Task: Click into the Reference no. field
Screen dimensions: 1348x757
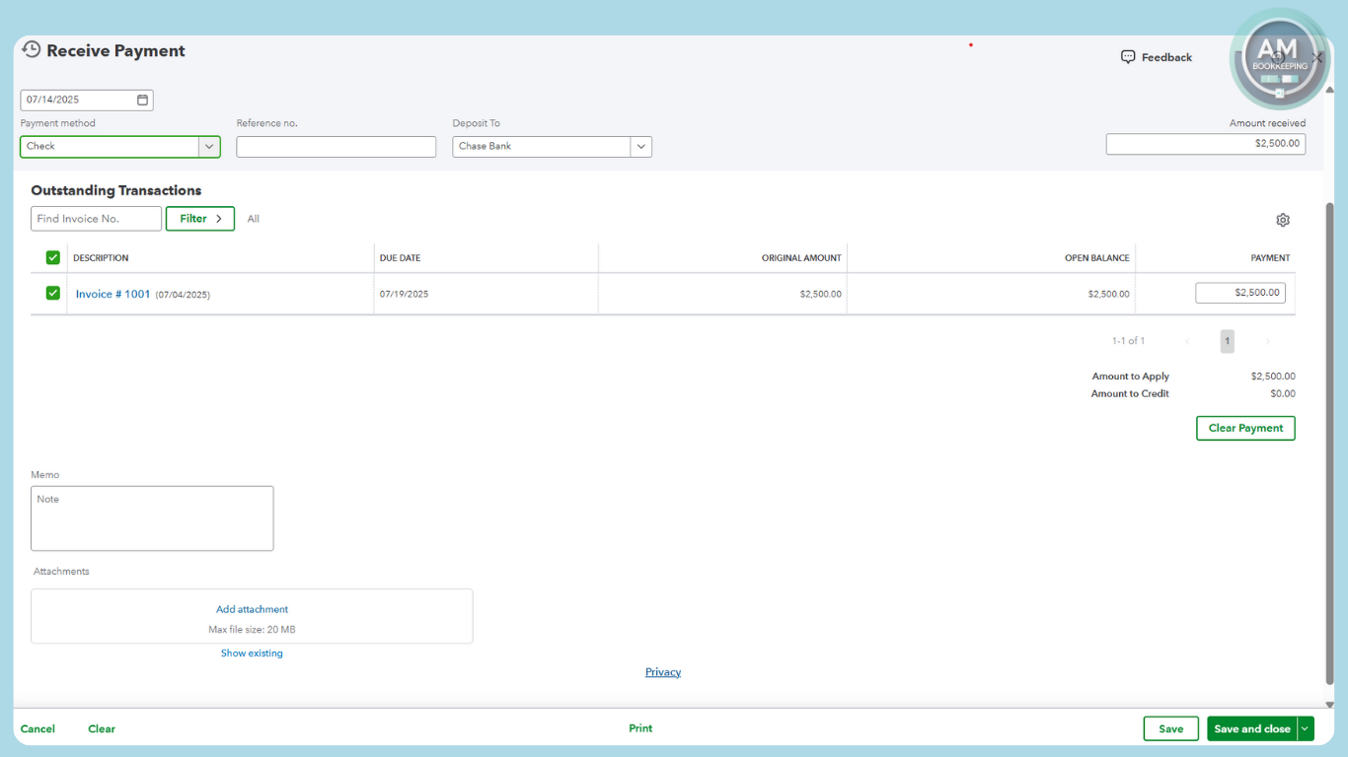Action: 336,147
